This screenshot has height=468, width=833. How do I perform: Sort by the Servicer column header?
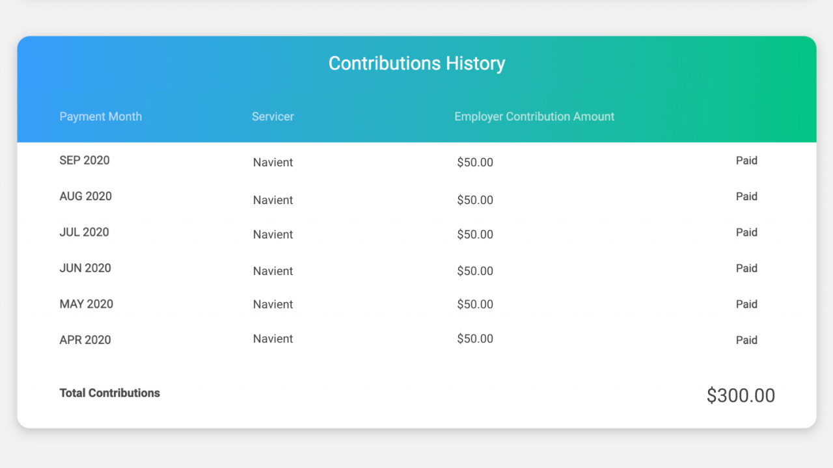(x=273, y=116)
